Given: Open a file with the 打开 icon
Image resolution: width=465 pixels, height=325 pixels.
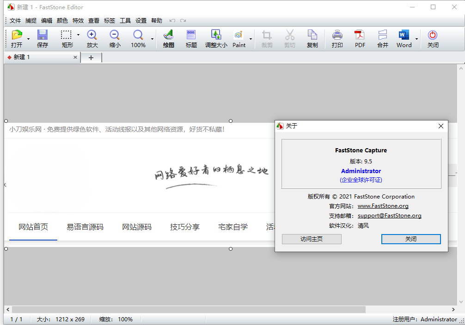Looking at the screenshot, I should [x=17, y=38].
